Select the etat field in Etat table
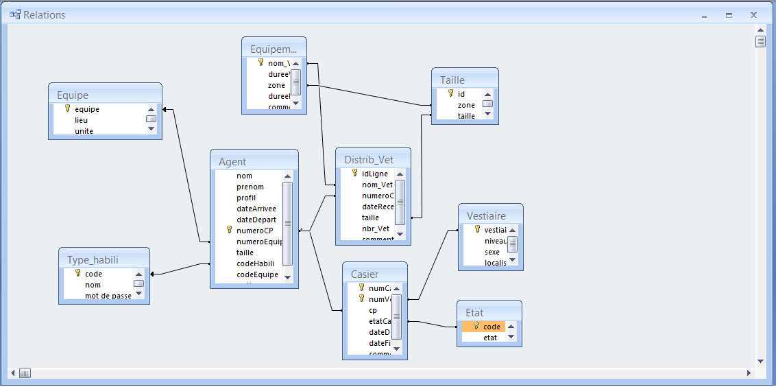776x387 pixels. point(490,338)
